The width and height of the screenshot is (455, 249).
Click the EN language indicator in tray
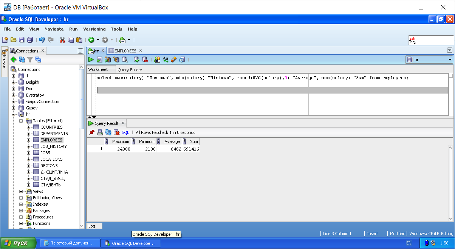point(409,243)
